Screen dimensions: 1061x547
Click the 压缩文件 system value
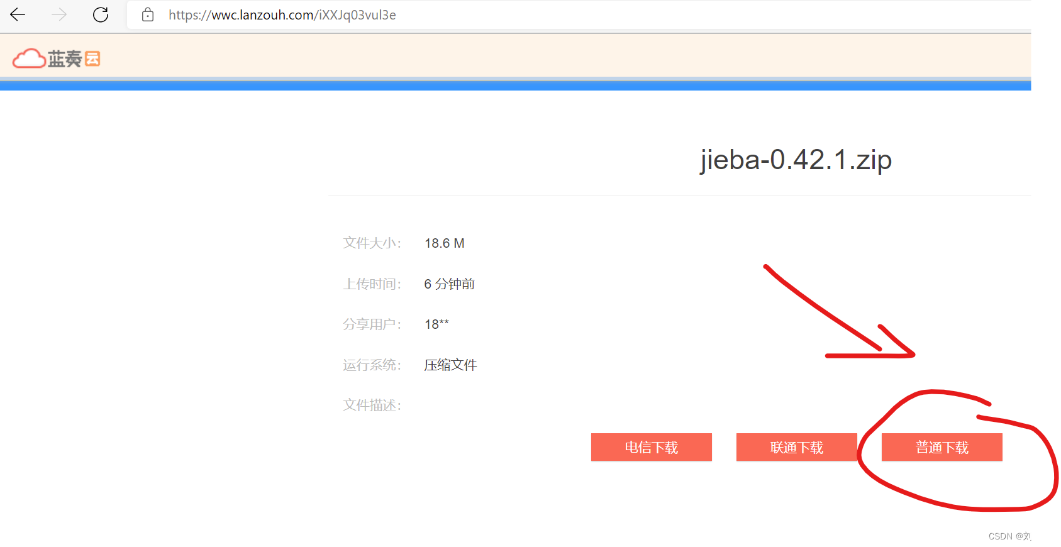(450, 365)
